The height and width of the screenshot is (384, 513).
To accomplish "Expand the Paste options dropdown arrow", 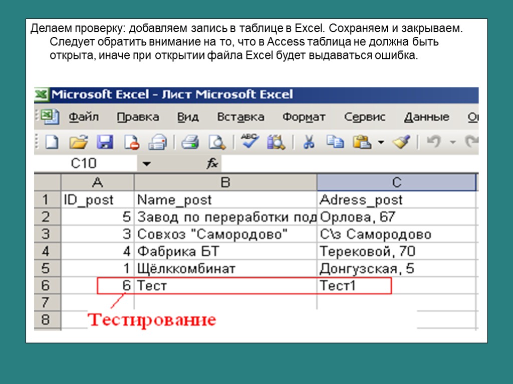I will click(381, 142).
